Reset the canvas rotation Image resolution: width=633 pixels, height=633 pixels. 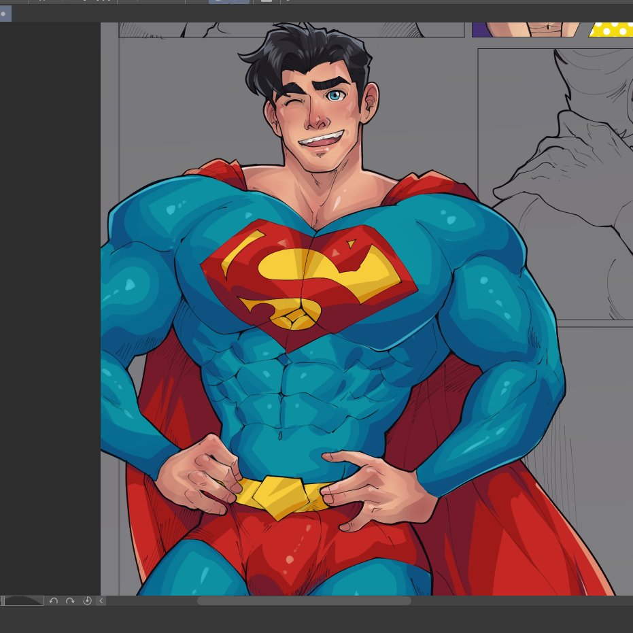(x=87, y=601)
